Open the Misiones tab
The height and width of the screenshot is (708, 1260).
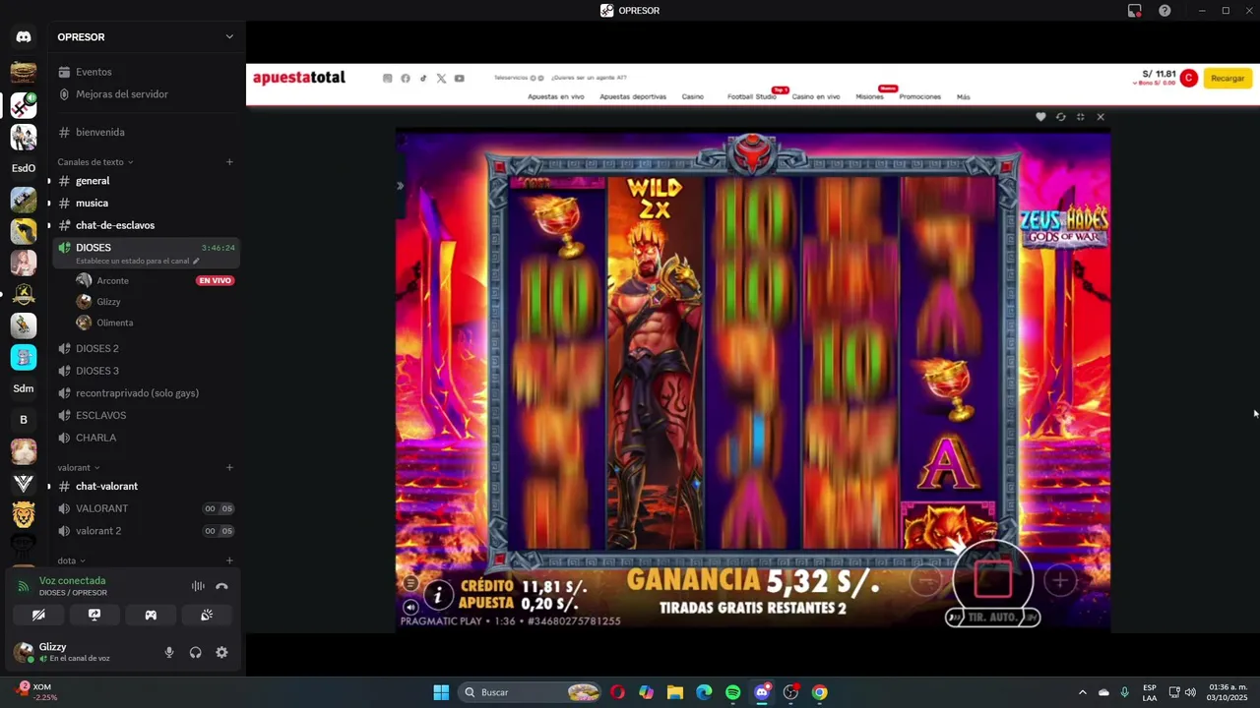(869, 97)
